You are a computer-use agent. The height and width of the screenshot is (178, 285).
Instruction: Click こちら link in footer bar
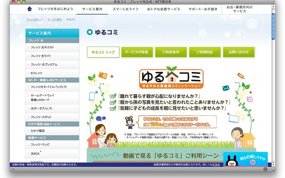pyautogui.click(x=216, y=165)
